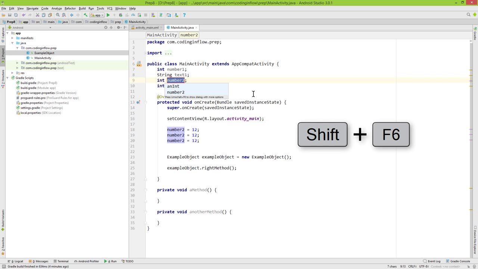The height and width of the screenshot is (269, 478).
Task: Toggle the Terminal tool window
Action: click(61, 261)
